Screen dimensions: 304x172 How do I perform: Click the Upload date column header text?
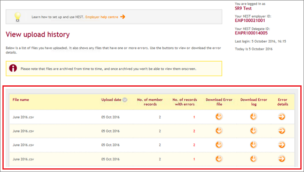pos(111,100)
